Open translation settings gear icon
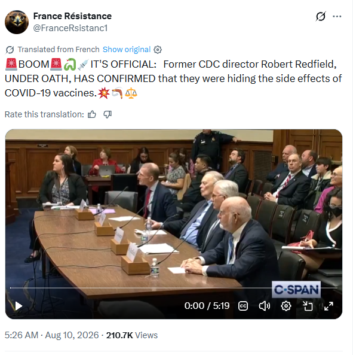This screenshot has height=355, width=353. pyautogui.click(x=158, y=50)
